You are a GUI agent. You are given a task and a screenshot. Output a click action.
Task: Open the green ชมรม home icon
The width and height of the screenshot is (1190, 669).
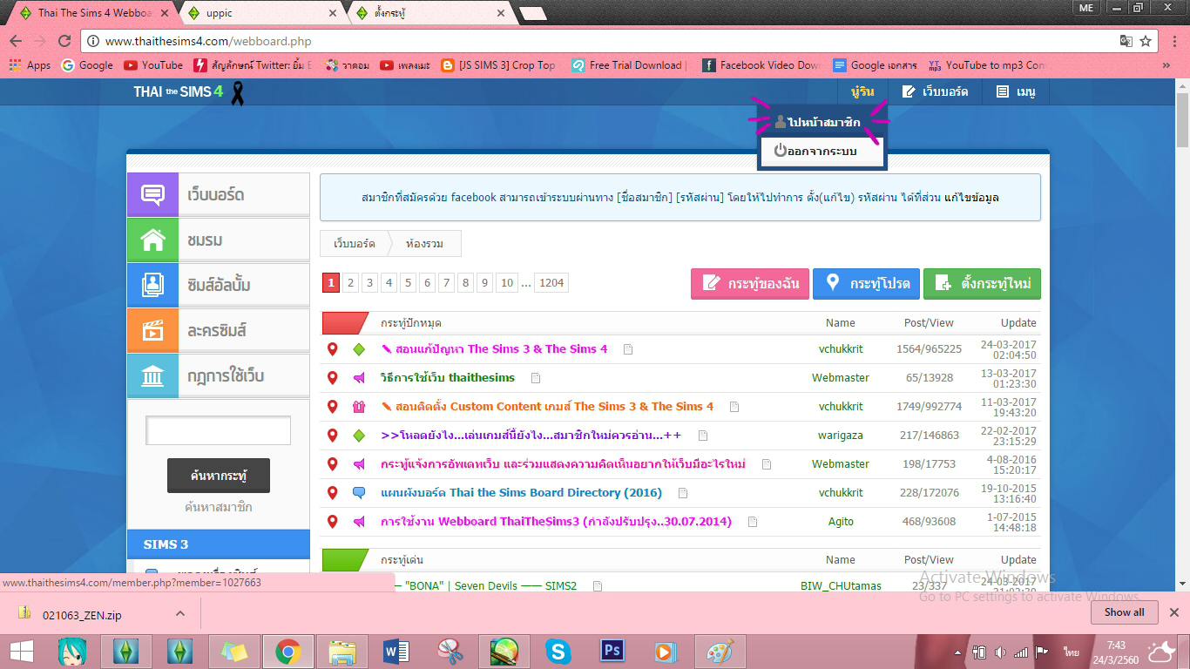click(x=152, y=240)
